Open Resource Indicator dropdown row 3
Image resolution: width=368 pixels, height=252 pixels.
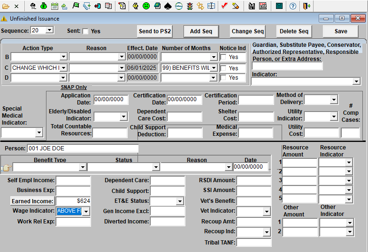click(349, 181)
